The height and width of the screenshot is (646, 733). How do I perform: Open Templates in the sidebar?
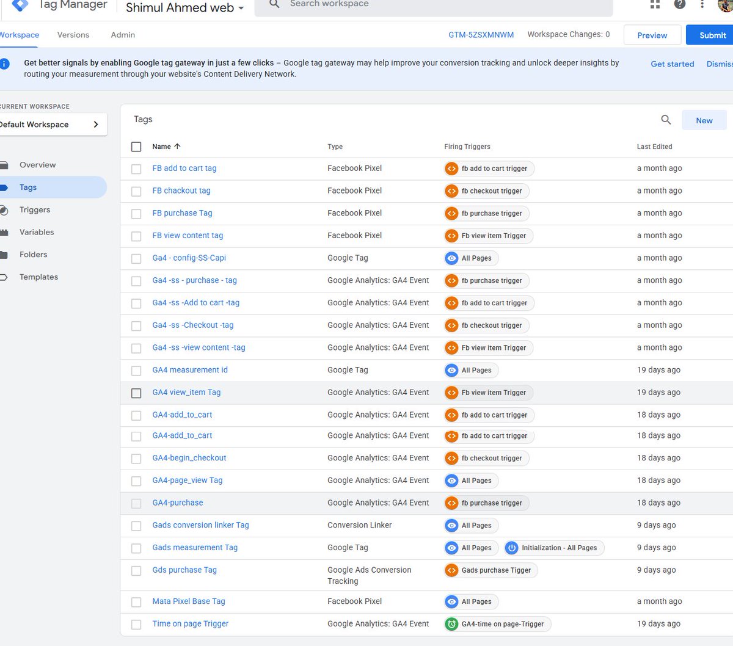tap(38, 277)
